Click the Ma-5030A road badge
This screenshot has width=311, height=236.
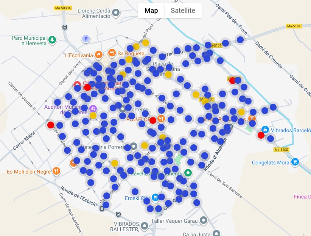click(62, 8)
